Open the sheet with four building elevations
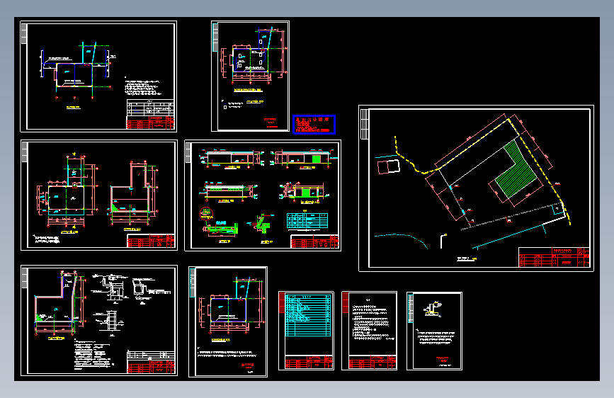The height and width of the screenshot is (398, 614). point(263,195)
